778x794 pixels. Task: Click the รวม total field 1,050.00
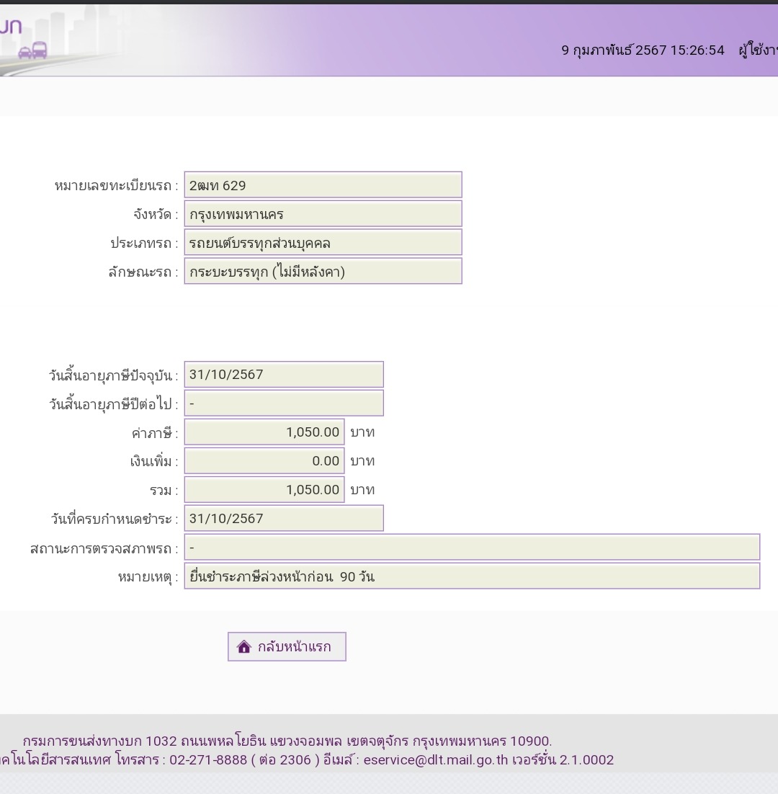pos(264,490)
